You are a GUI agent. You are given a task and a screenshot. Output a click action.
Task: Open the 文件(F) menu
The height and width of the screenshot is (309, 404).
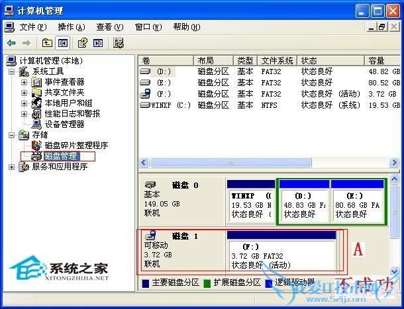tap(33, 27)
